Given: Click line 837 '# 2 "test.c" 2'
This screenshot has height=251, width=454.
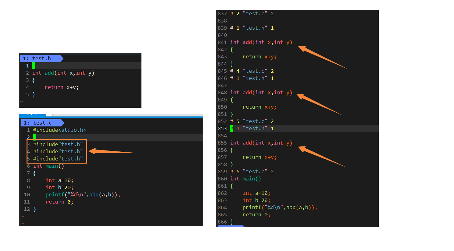Looking at the screenshot, I should coord(252,13).
